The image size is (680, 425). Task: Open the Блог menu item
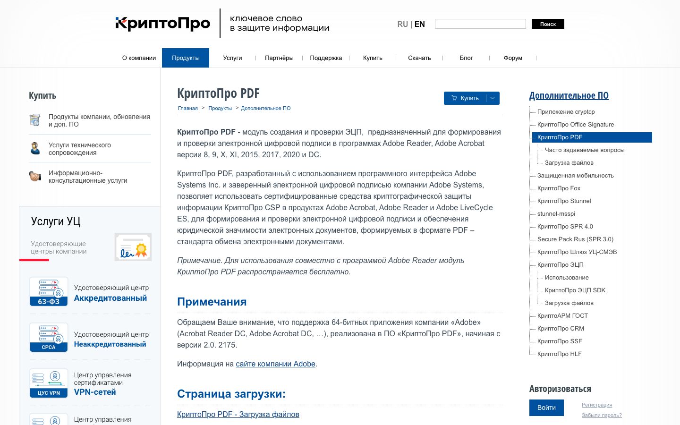(x=466, y=58)
